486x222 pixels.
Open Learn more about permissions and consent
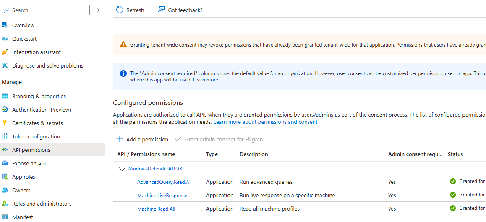click(x=266, y=122)
